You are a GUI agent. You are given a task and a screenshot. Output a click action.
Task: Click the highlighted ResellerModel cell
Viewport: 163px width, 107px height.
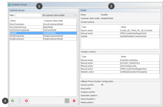(x=60, y=33)
